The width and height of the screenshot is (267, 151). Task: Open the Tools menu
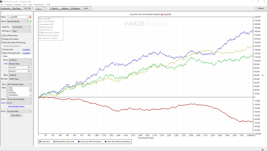[30, 5]
